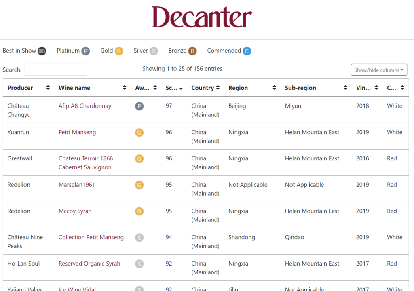Click the Bronze B legend badge
The width and height of the screenshot is (414, 291).
point(192,51)
